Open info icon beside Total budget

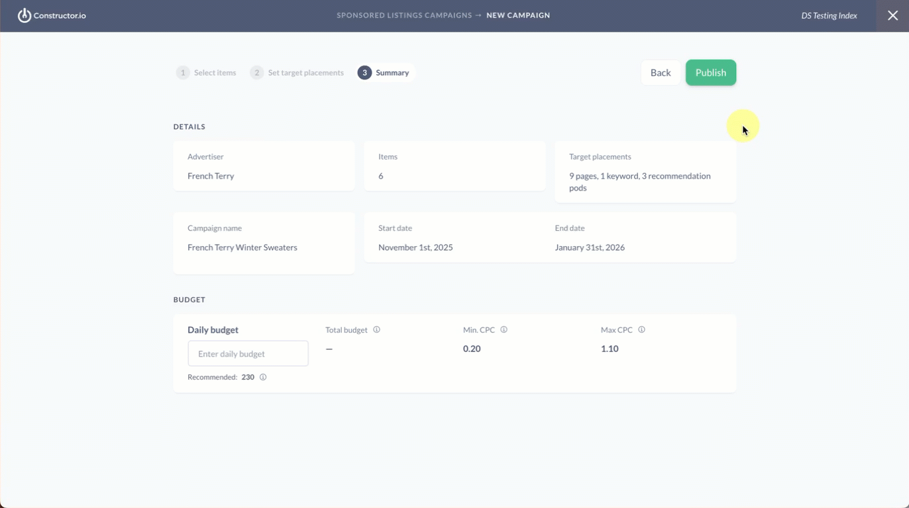[x=376, y=329]
